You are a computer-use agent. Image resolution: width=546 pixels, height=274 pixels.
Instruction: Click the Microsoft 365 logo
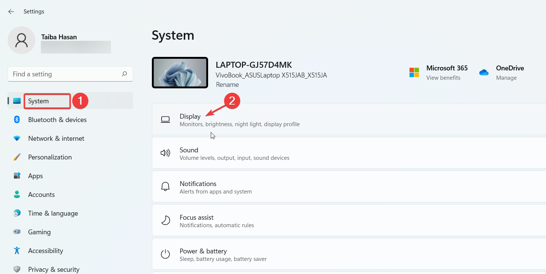click(x=414, y=72)
